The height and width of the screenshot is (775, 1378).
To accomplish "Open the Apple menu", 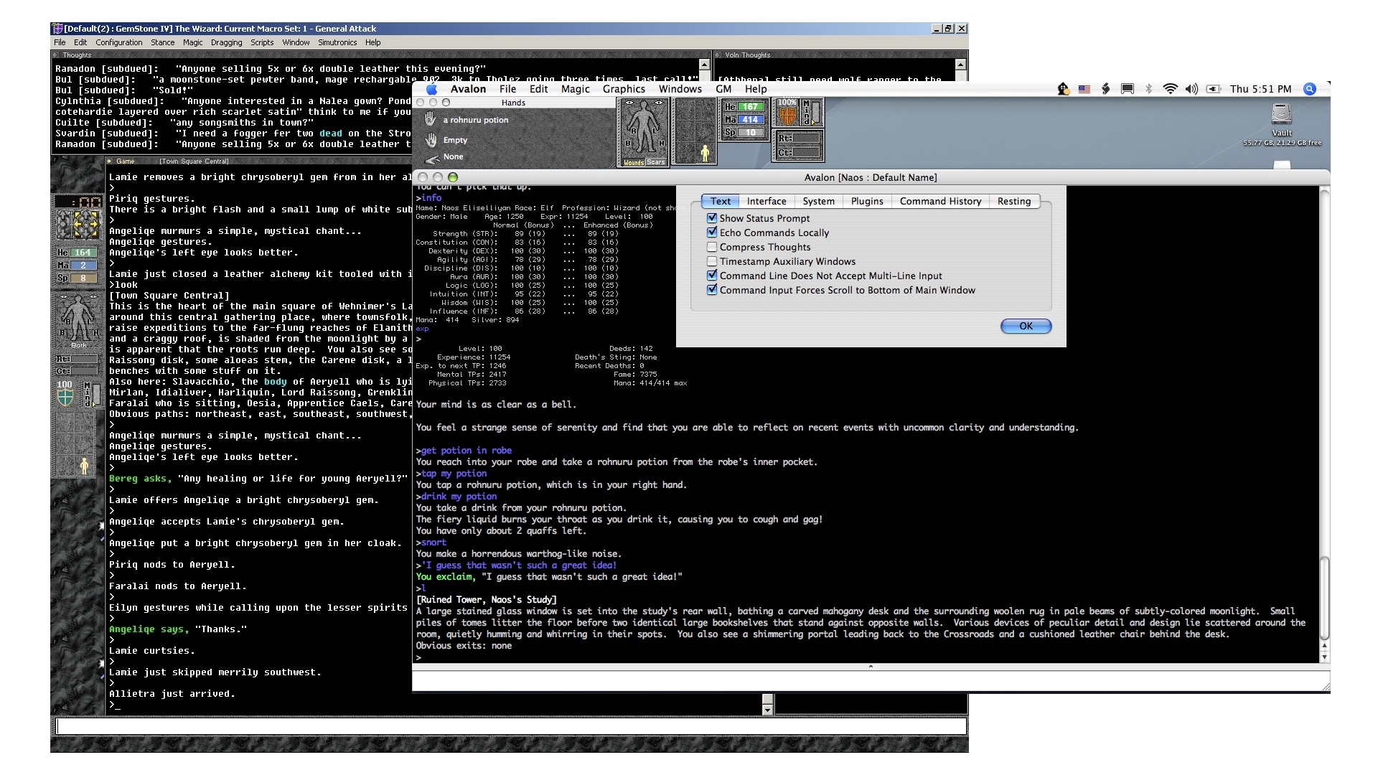I will pyautogui.click(x=431, y=89).
